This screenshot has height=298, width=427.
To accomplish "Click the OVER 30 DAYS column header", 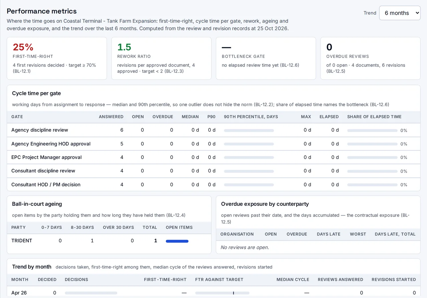I will coord(118,227).
